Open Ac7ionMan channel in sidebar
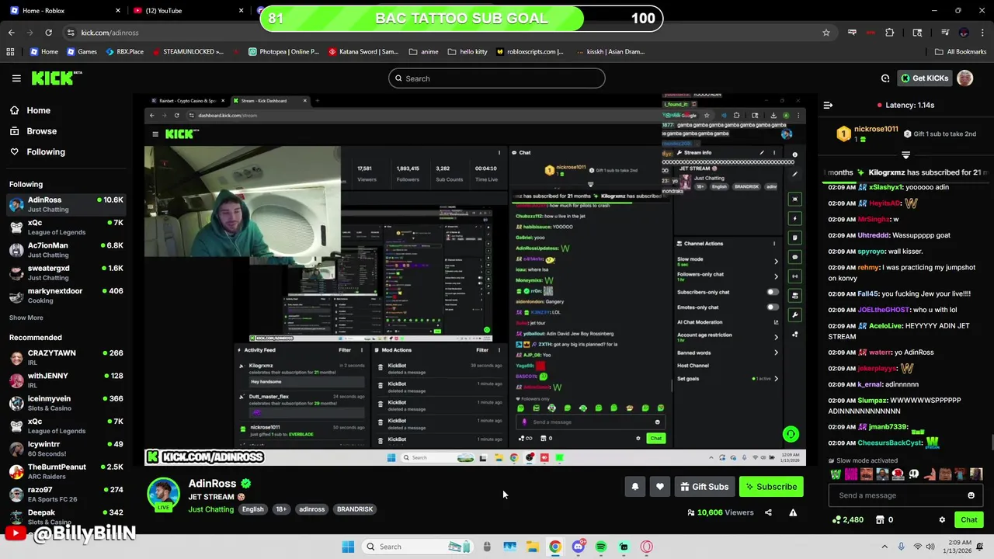Viewport: 994px width, 559px height. (66, 250)
